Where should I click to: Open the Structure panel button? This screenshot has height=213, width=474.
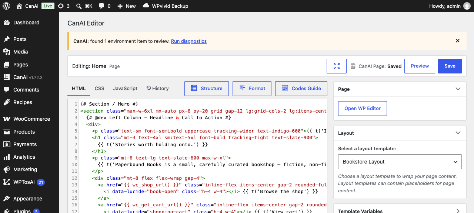click(x=207, y=89)
